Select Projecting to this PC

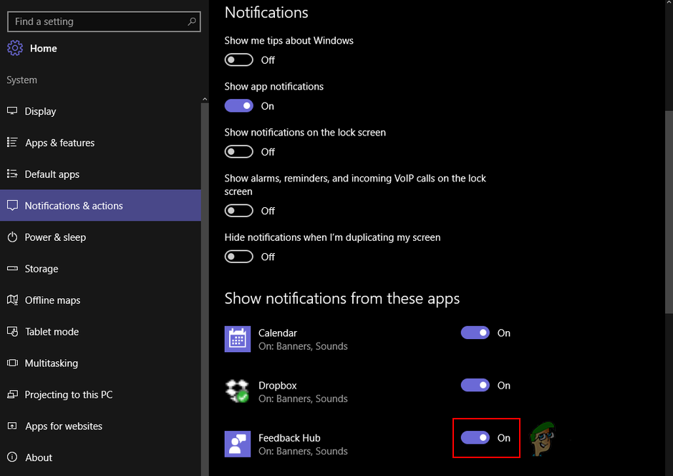click(68, 395)
